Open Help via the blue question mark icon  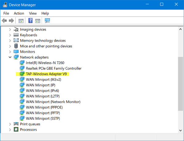(30, 21)
